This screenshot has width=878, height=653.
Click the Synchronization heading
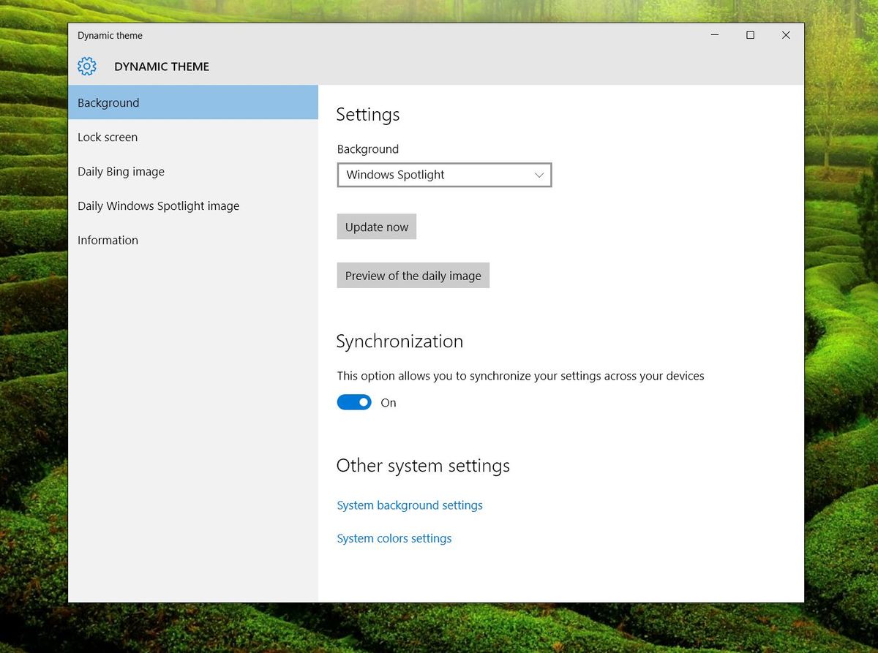(x=399, y=341)
